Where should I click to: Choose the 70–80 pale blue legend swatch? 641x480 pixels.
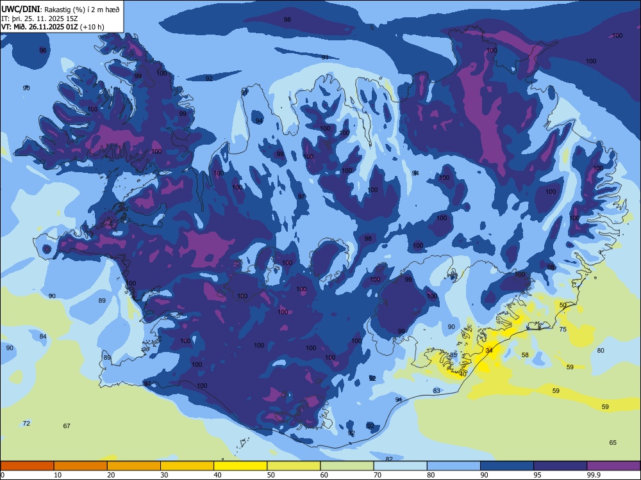400,466
